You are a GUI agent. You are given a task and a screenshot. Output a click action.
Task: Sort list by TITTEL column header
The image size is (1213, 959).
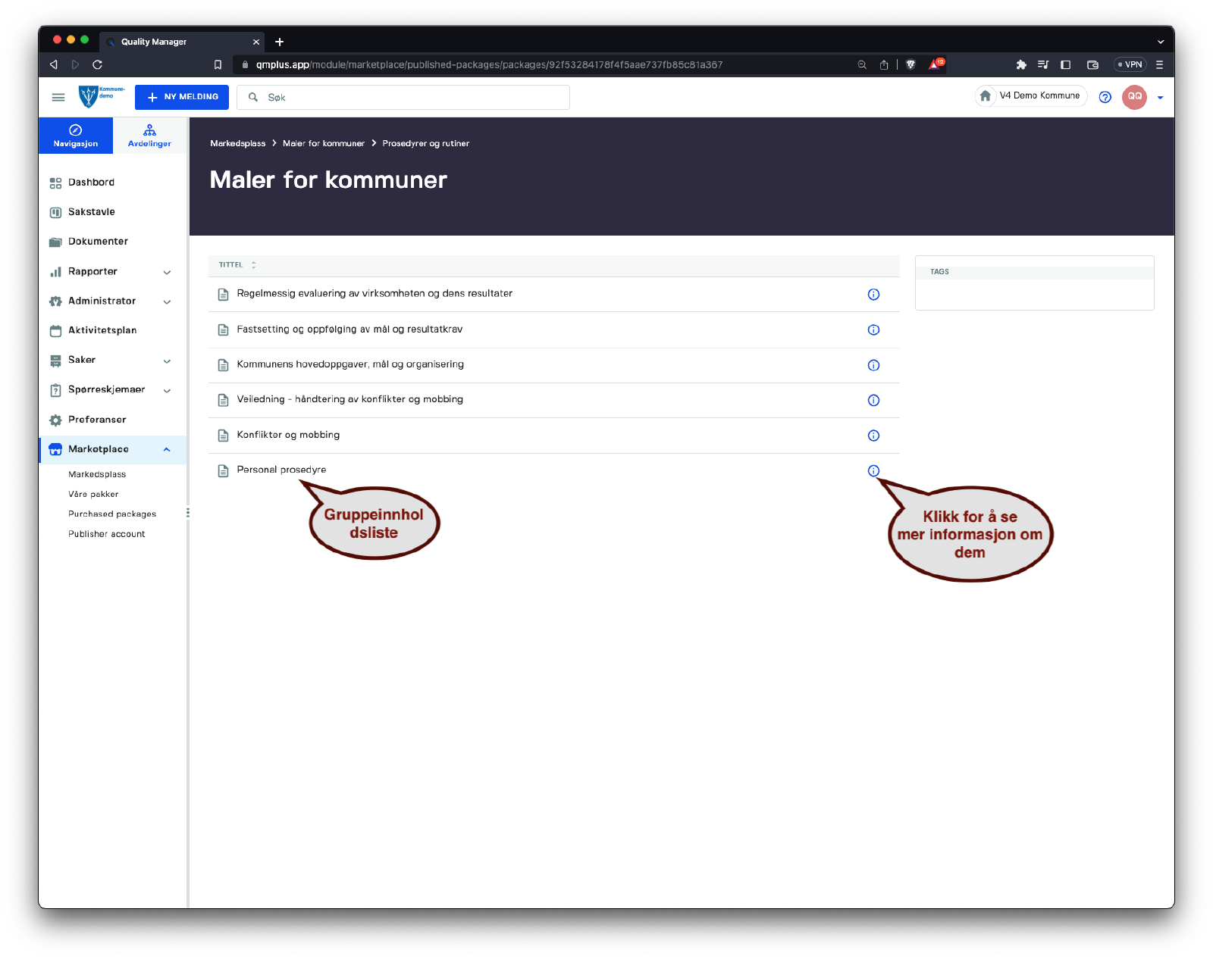coord(231,265)
